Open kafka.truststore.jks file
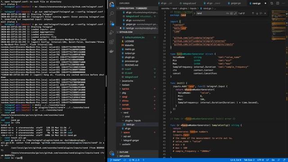 pyautogui.click(x=135, y=37)
